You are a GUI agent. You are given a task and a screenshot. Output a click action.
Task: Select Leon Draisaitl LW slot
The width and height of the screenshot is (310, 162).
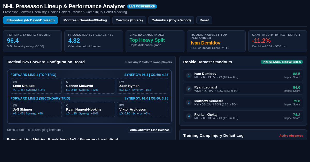(36, 86)
